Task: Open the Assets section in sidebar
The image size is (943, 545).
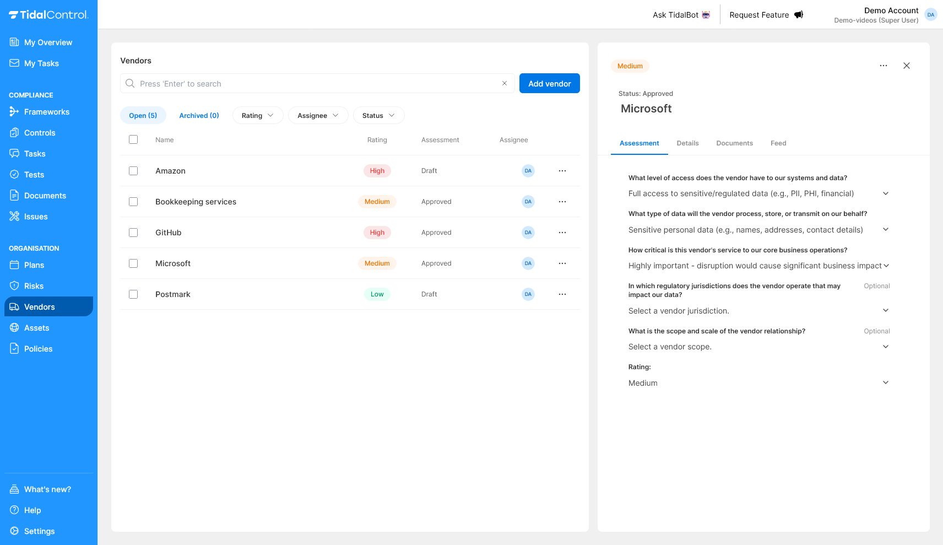Action: [37, 328]
